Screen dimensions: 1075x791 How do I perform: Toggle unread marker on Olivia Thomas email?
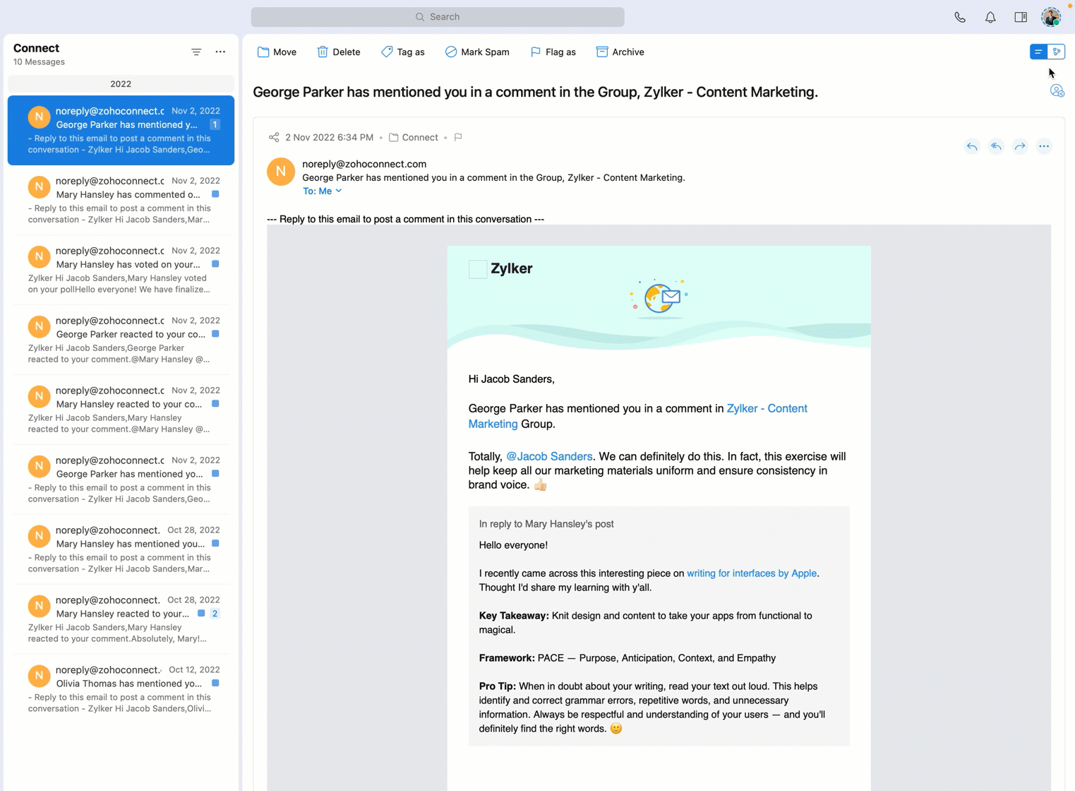(x=215, y=684)
